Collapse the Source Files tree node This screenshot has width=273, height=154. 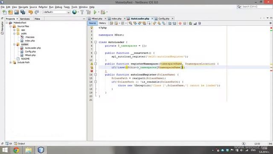tap(11, 27)
